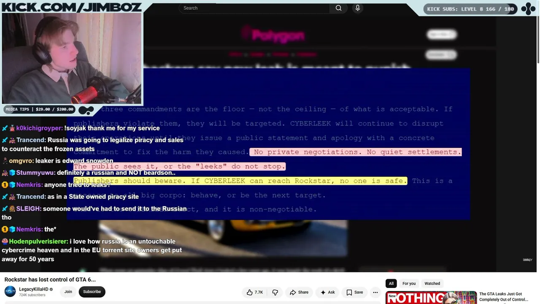Open the LegacyKillaHD channel avatar
The image size is (540, 304).
pyautogui.click(x=10, y=292)
